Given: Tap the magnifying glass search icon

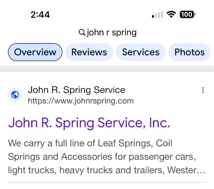Looking at the screenshot, I should pos(82,32).
